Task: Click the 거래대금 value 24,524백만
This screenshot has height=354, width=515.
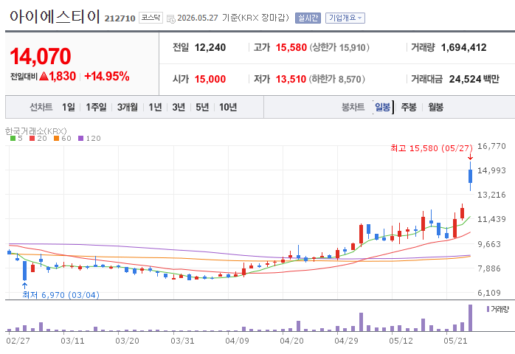Action: (474, 79)
